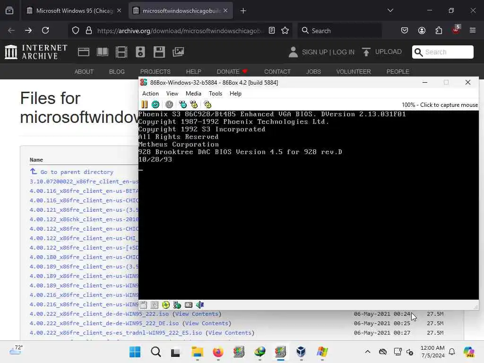Viewport: 484px width, 363px height.
Task: Open 86Box settings gear icon
Action: 207,104
